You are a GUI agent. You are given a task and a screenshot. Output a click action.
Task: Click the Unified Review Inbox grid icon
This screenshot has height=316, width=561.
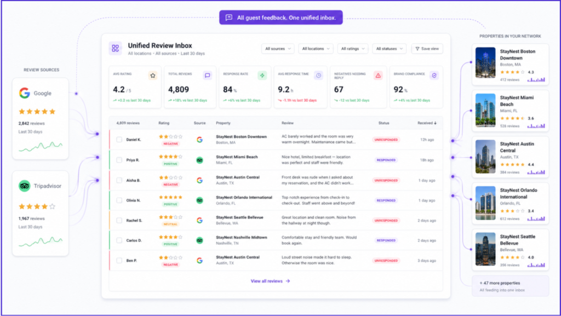point(115,48)
